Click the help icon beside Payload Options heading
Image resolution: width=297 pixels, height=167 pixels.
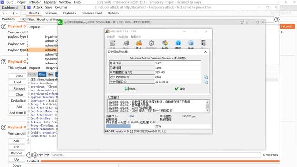4,62
